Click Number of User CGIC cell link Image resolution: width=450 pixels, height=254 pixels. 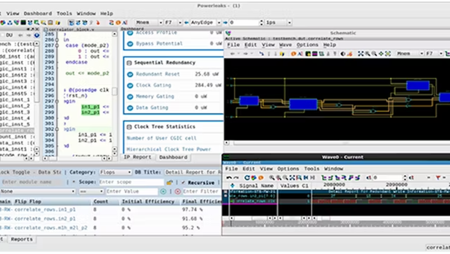pyautogui.click(x=162, y=138)
